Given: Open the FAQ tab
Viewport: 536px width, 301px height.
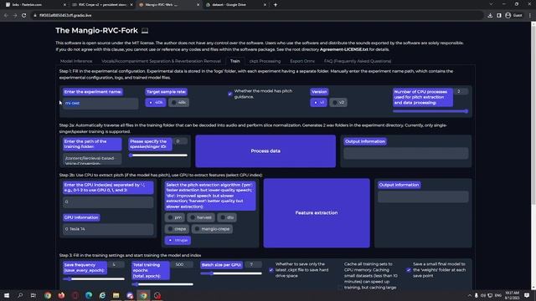Looking at the screenshot, I should [358, 61].
